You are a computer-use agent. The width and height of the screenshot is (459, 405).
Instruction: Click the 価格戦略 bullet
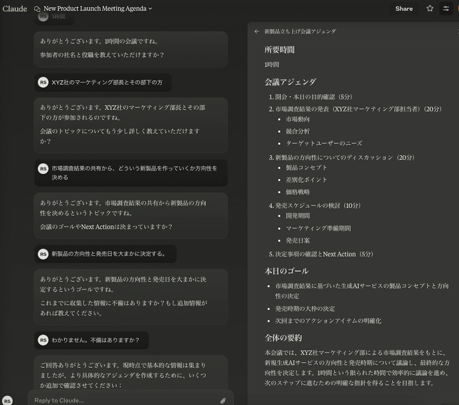(298, 192)
